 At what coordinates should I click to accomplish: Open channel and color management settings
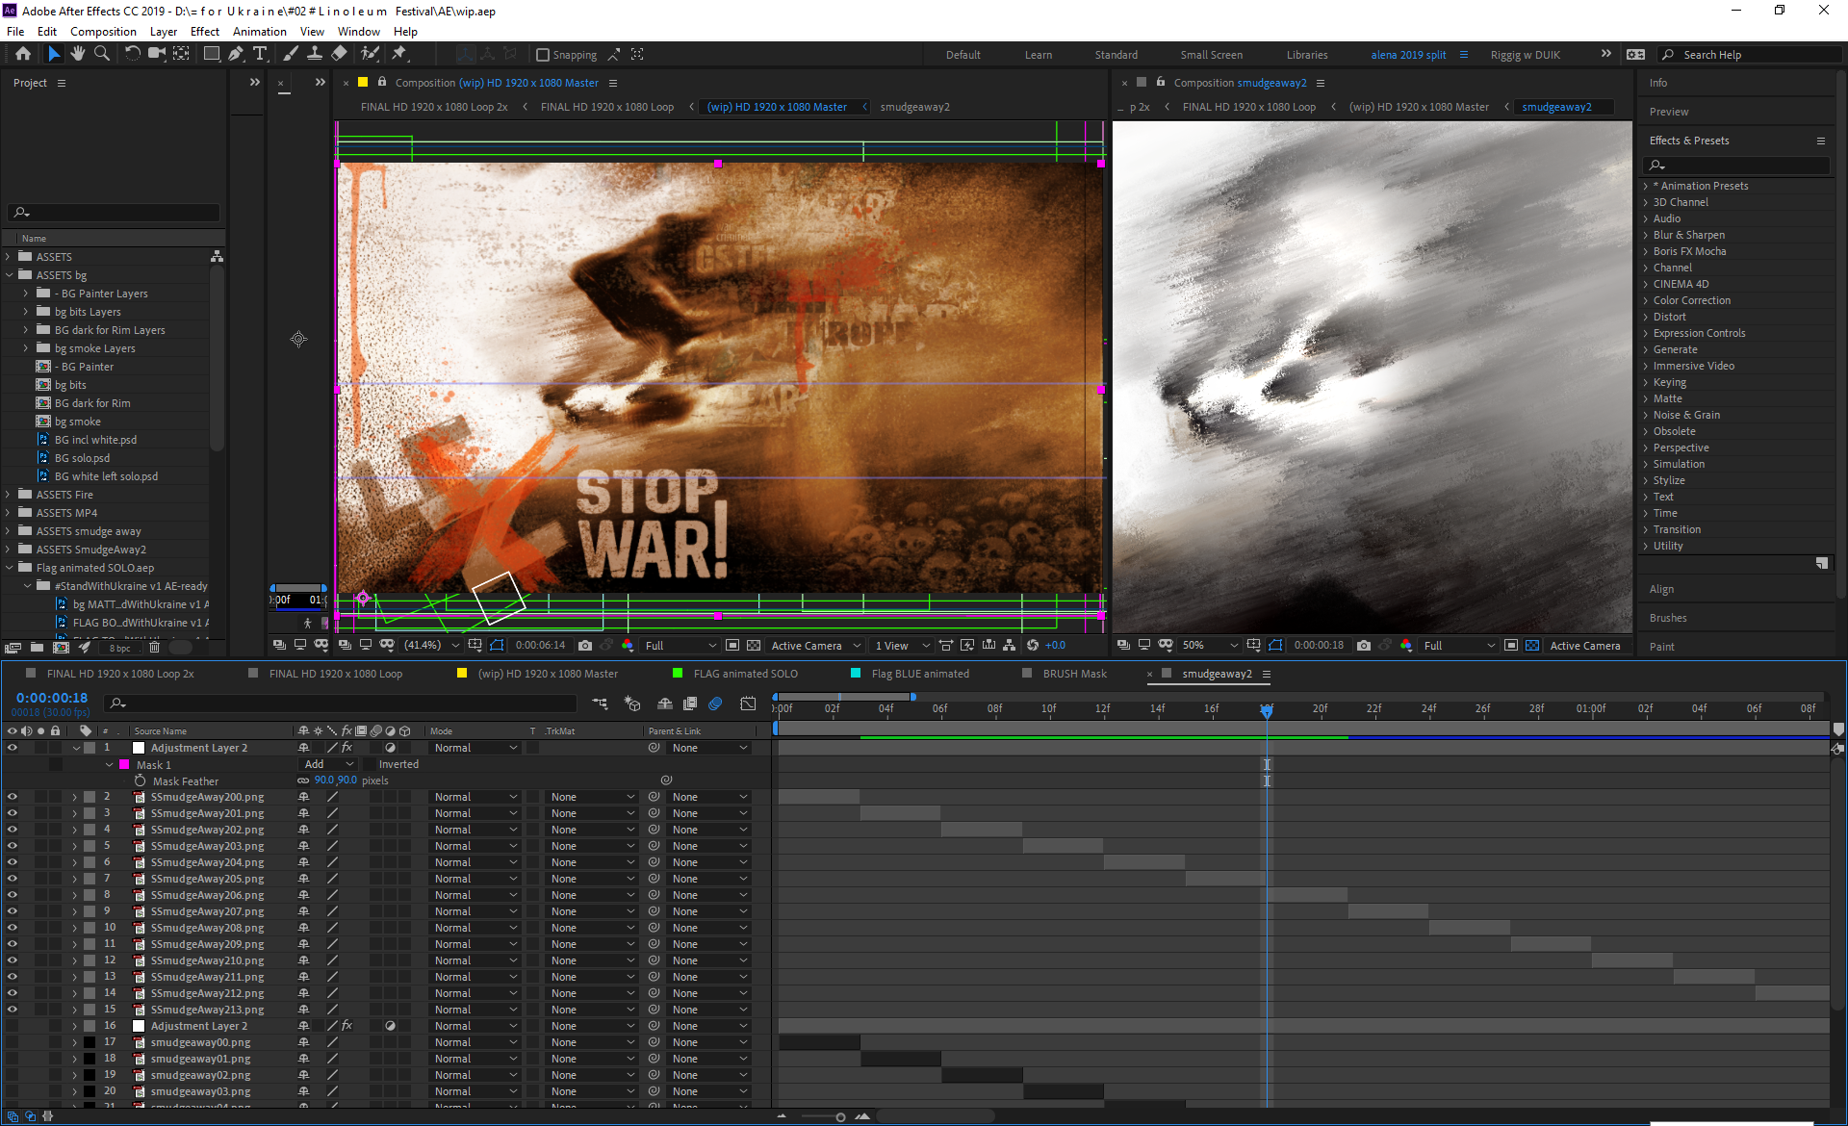628,646
